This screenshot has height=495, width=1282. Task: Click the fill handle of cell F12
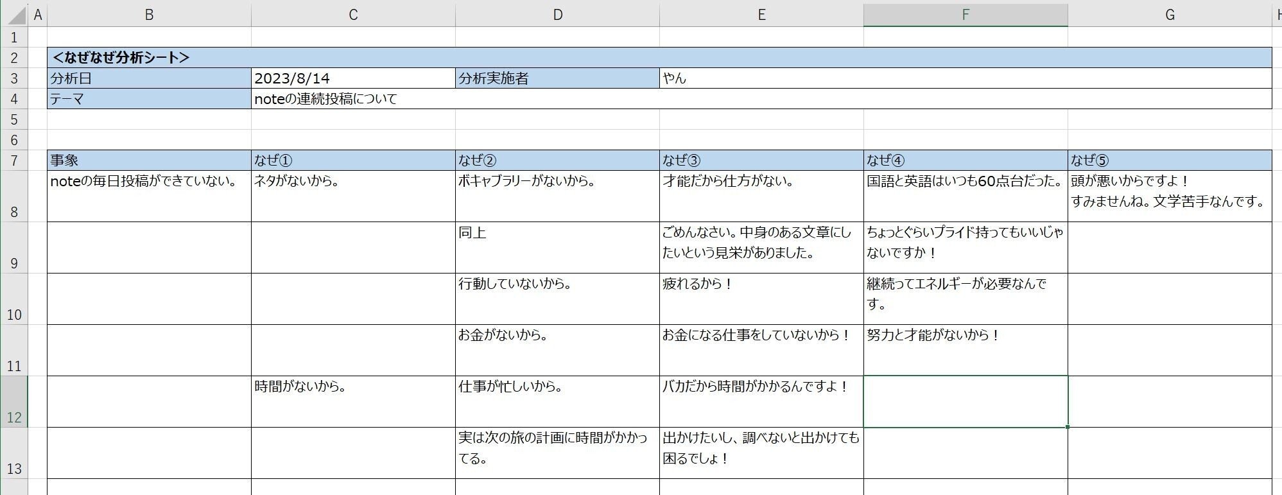coord(1068,427)
